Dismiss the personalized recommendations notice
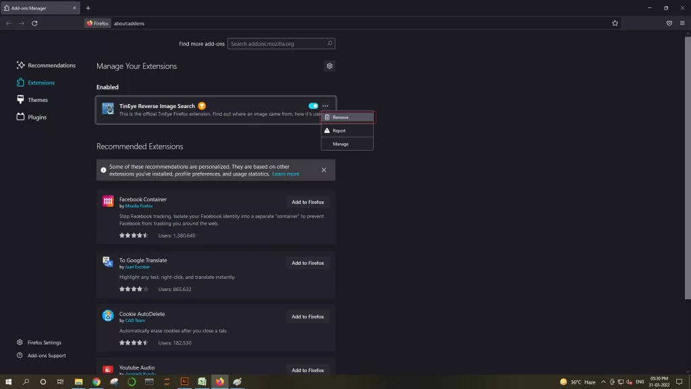 pyautogui.click(x=324, y=170)
